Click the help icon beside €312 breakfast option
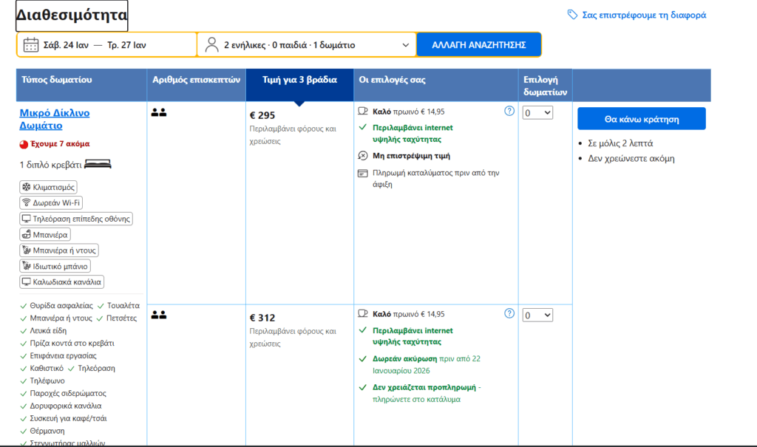This screenshot has height=447, width=757. (509, 313)
